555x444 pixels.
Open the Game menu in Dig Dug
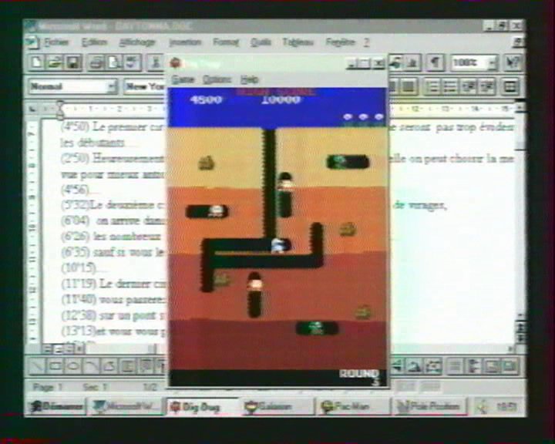point(183,79)
